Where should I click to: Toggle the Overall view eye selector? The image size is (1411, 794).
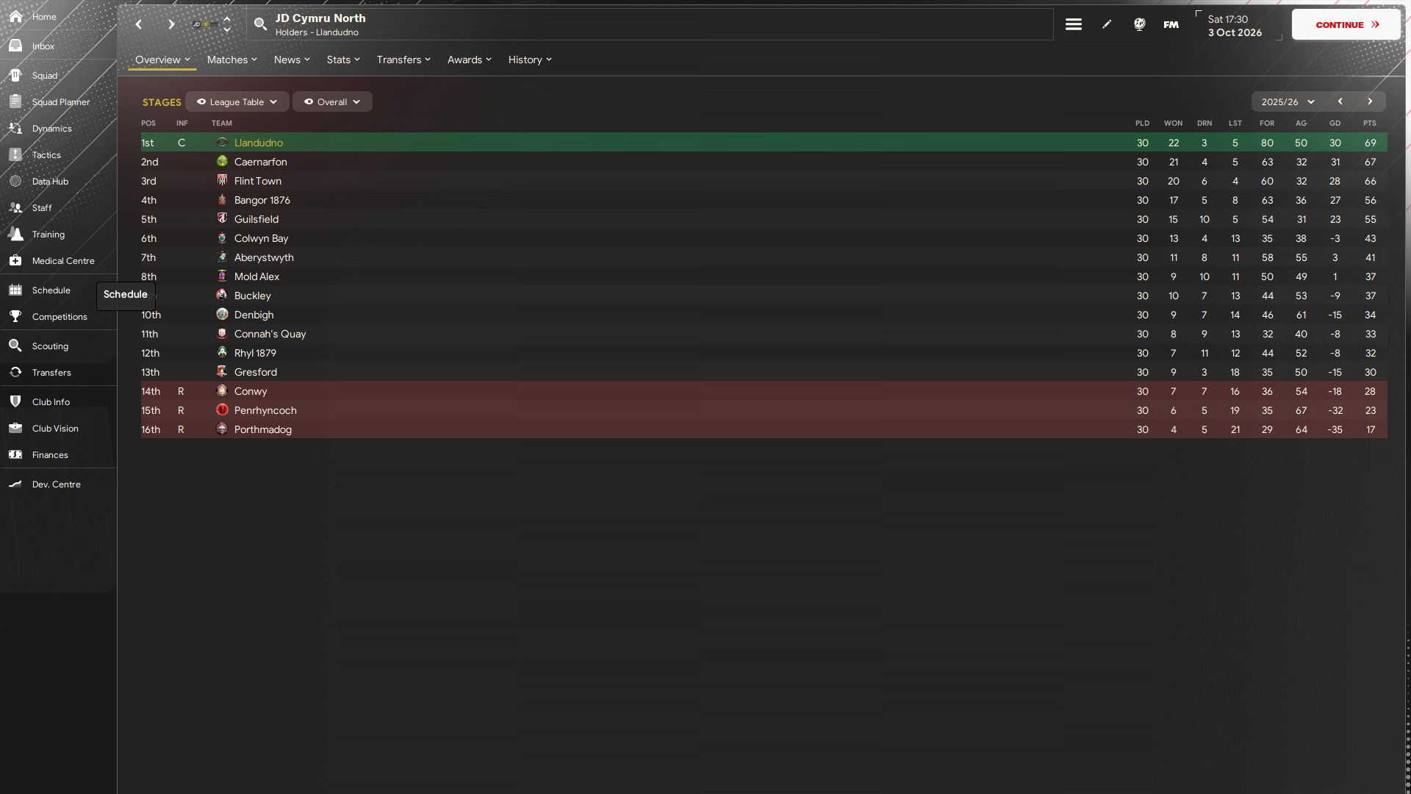[309, 101]
